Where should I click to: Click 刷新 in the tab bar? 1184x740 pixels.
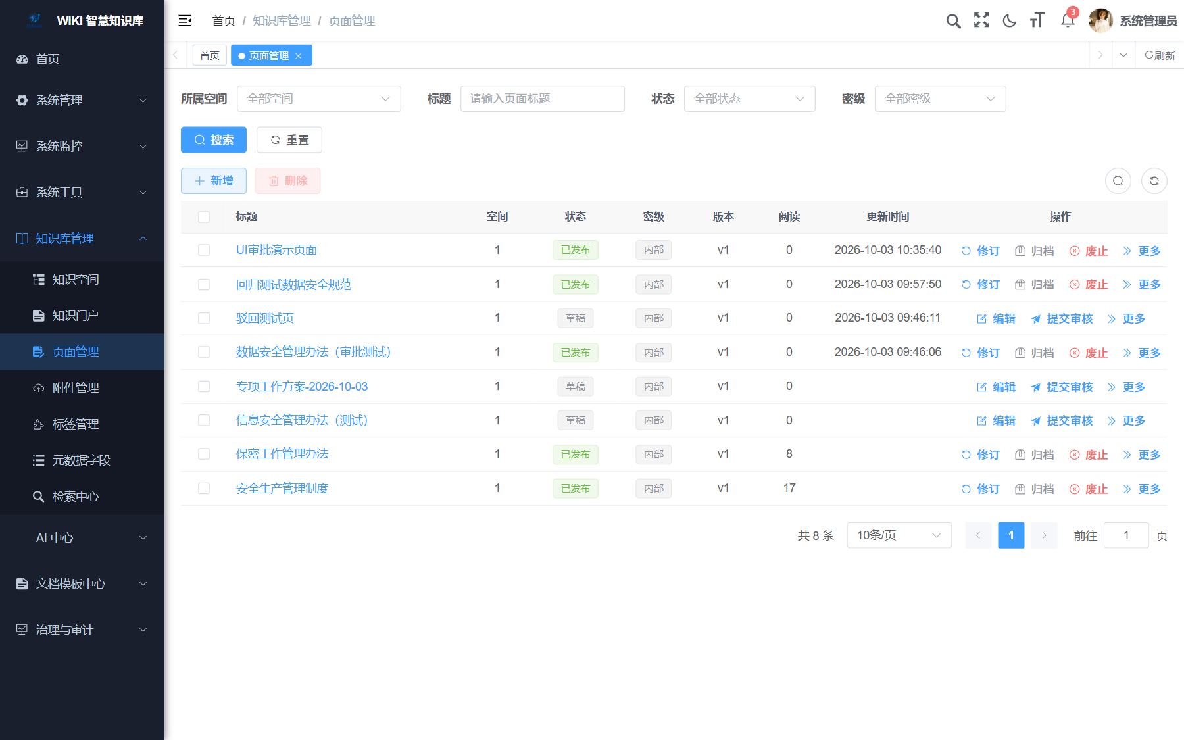pos(1160,55)
